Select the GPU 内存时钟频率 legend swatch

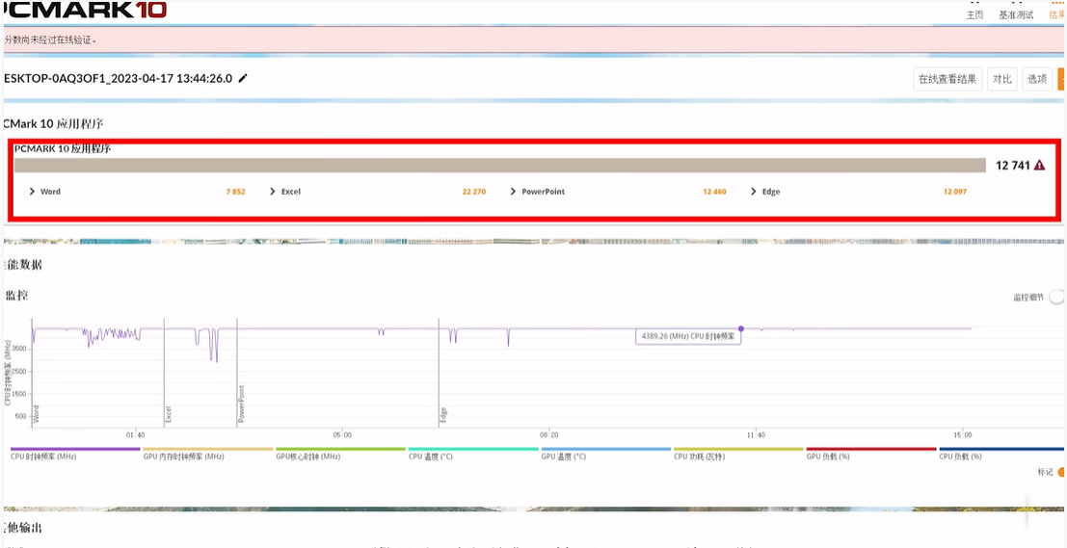208,449
